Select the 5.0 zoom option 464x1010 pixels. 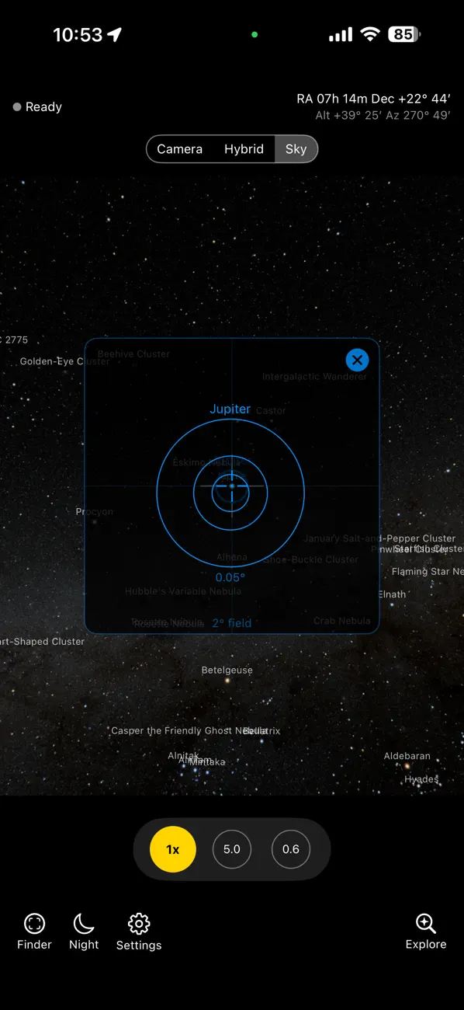pyautogui.click(x=232, y=849)
